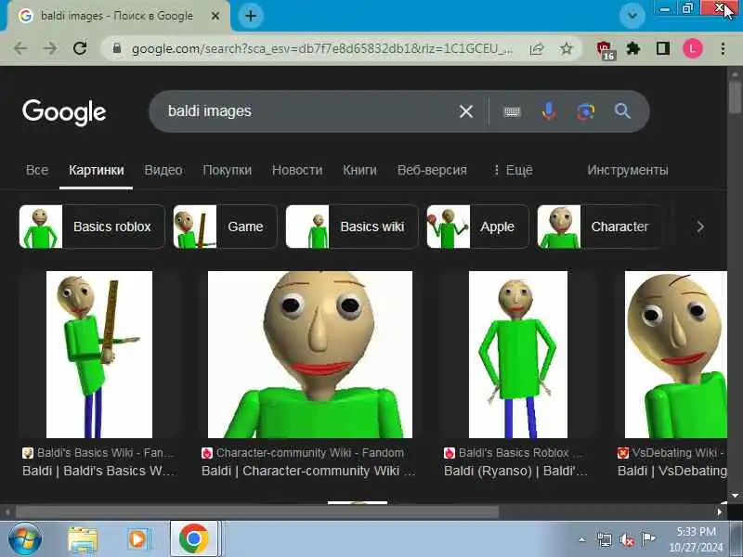
Task: Expand the Ещё more menu
Action: [x=514, y=170]
